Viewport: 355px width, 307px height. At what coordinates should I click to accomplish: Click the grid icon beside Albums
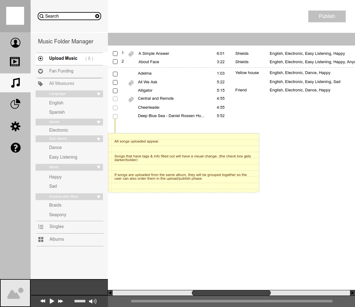(41, 239)
